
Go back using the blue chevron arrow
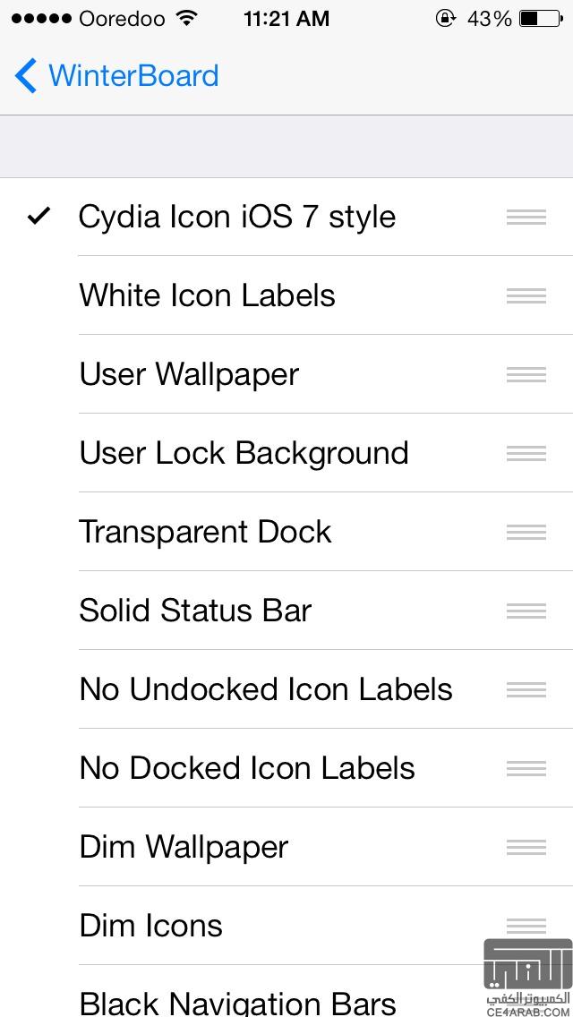26,76
